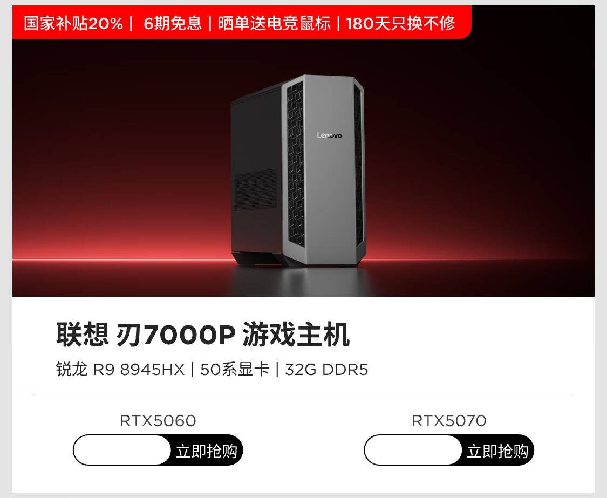
Task: Click the 32G DDR5 spec text
Action: (326, 369)
